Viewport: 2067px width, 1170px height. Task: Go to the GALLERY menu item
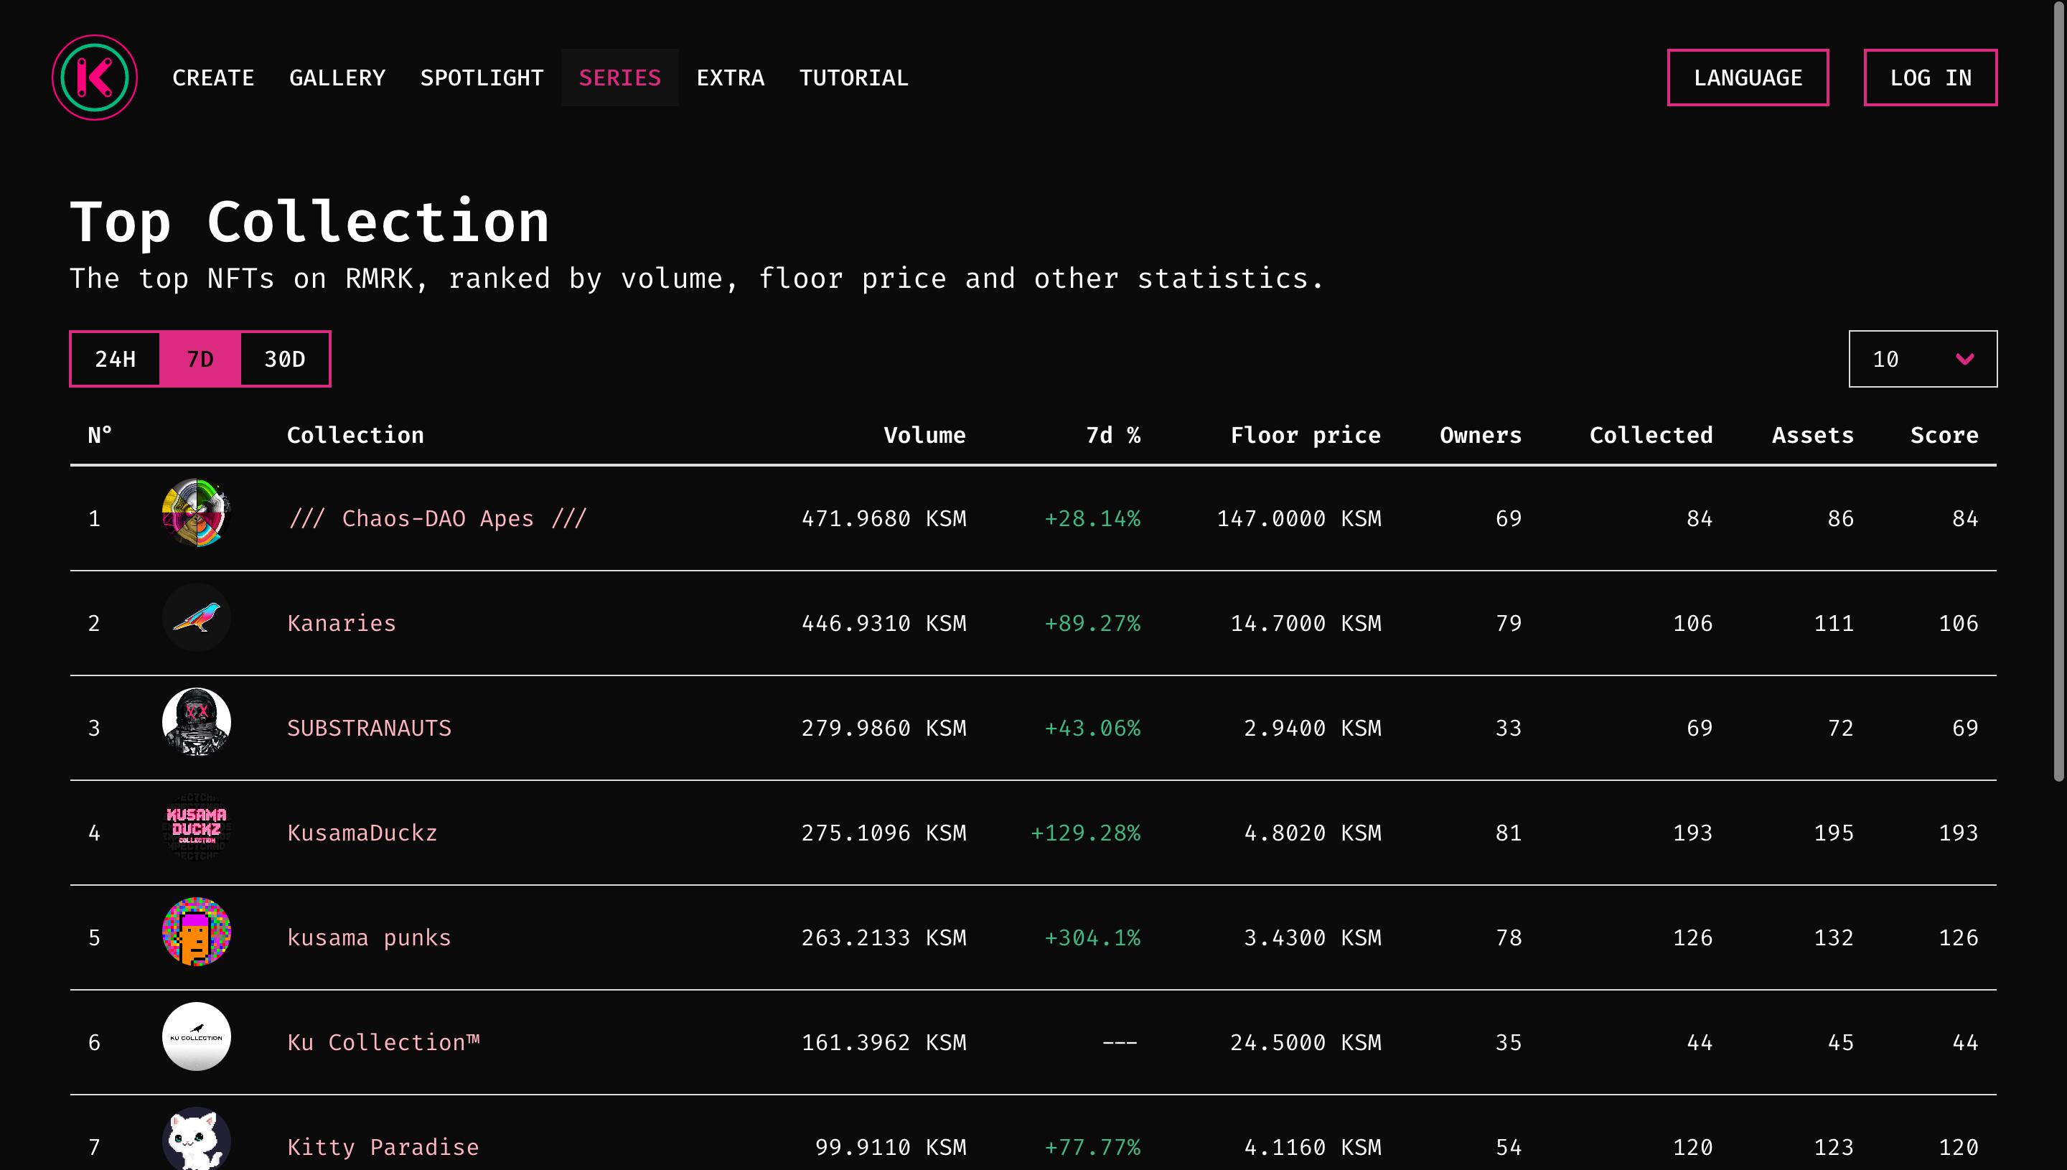pos(337,78)
